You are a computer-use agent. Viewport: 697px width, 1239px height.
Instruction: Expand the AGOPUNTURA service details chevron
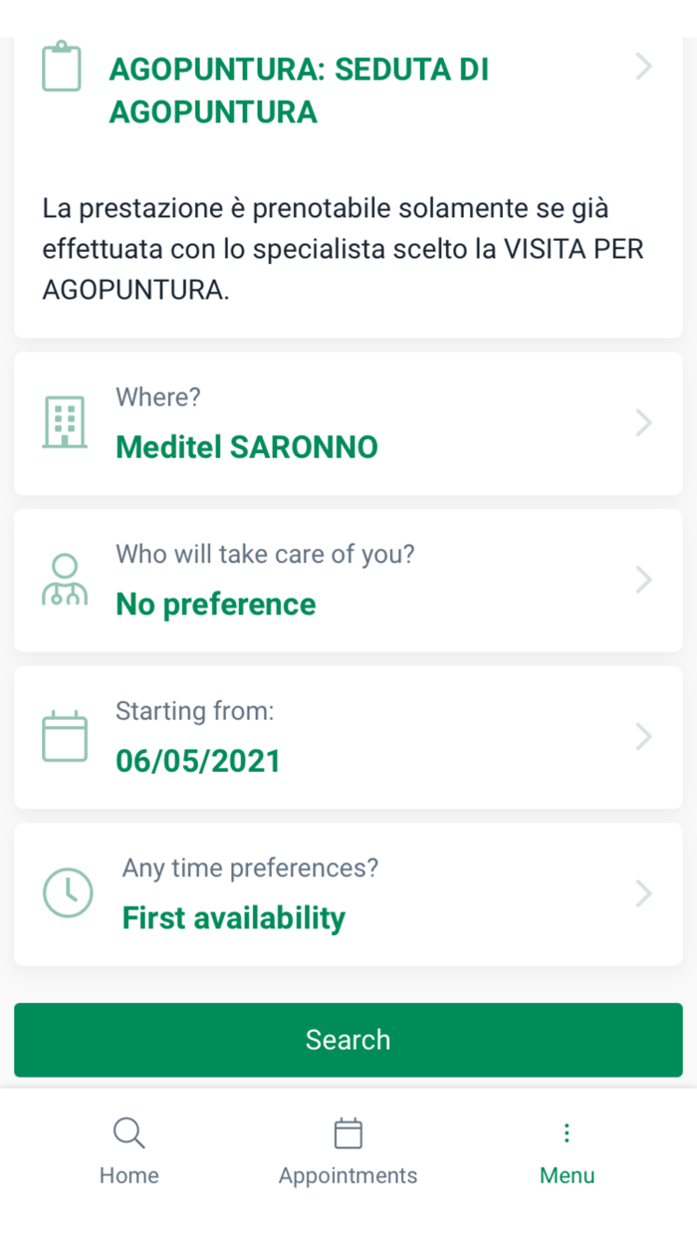pos(643,67)
